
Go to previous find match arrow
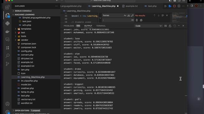pyautogui.click(x=154, y=16)
